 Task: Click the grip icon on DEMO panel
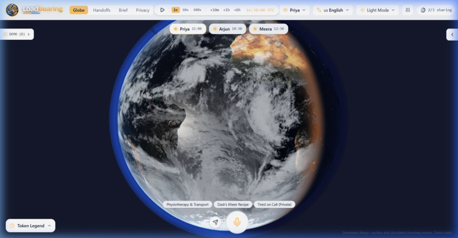coord(5,34)
